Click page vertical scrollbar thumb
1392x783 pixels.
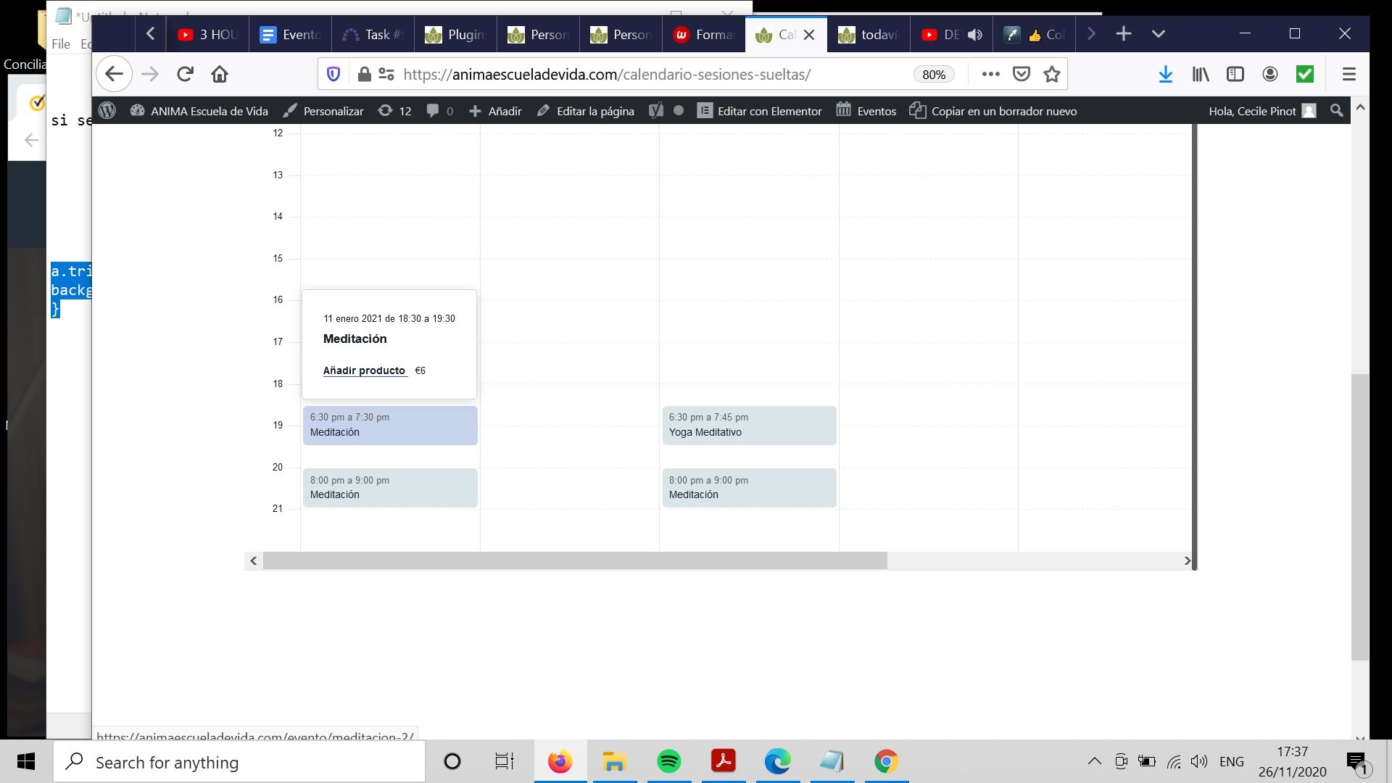pos(1360,517)
